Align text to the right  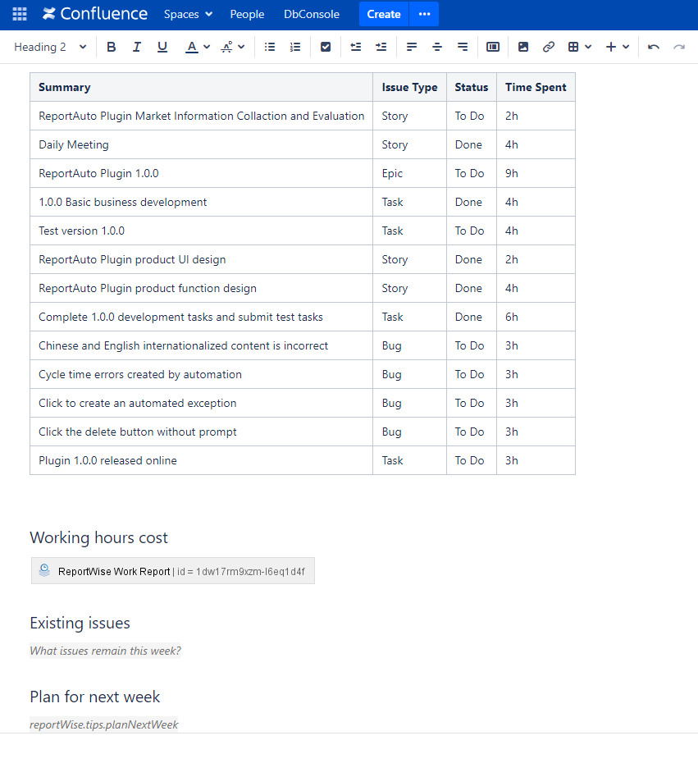(463, 47)
